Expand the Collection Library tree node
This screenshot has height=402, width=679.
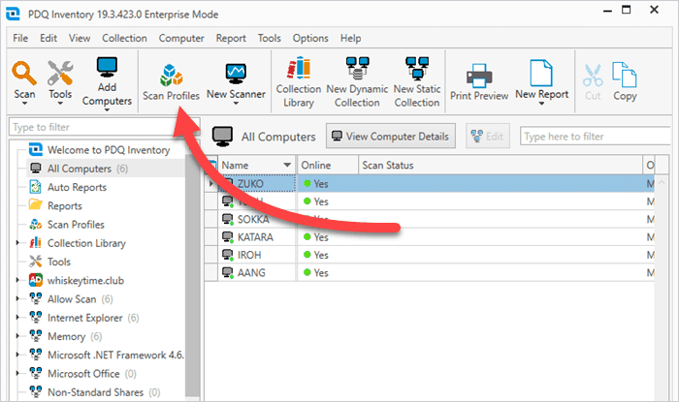tap(17, 243)
